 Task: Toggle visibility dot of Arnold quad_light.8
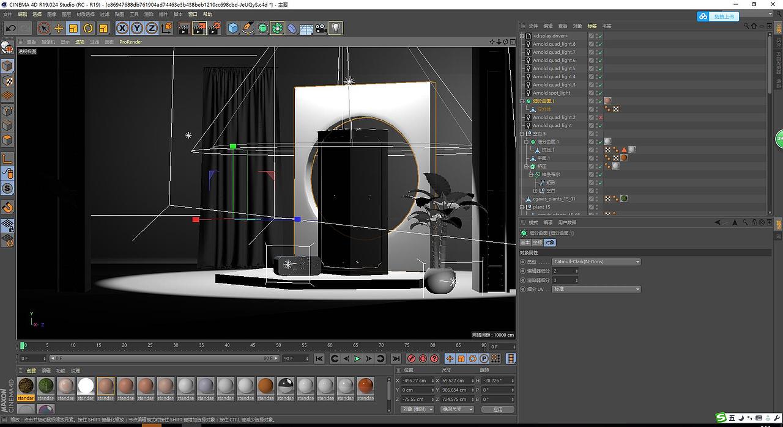coord(596,43)
